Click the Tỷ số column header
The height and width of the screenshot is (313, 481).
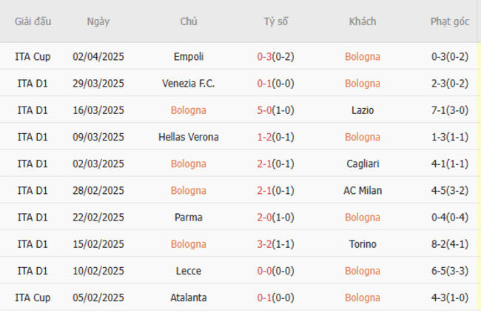275,21
